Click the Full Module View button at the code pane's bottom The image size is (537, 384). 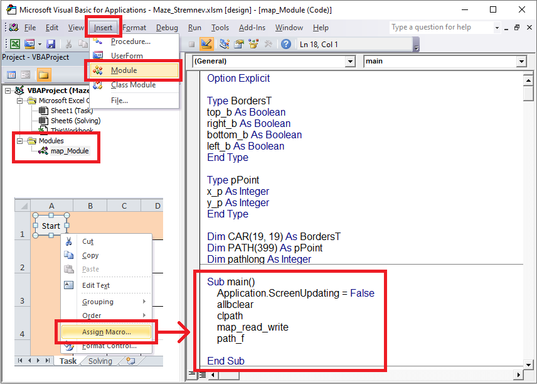[x=203, y=375]
